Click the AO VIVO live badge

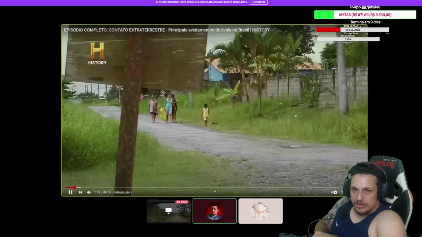182,202
